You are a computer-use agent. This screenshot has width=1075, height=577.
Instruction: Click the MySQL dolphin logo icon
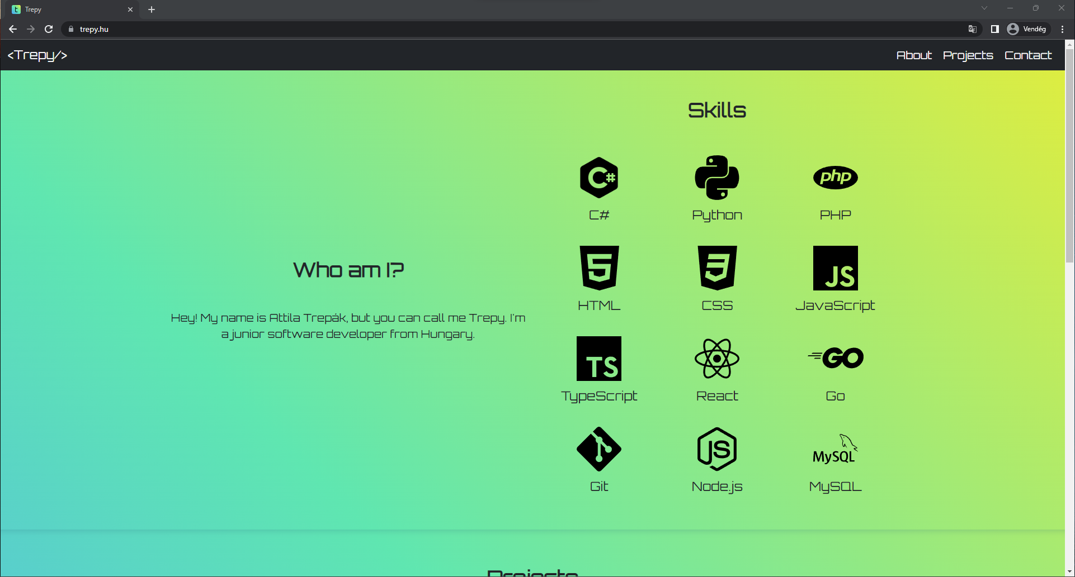coord(835,449)
